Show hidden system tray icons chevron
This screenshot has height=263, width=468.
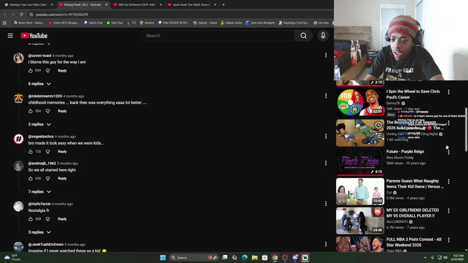[425, 258]
